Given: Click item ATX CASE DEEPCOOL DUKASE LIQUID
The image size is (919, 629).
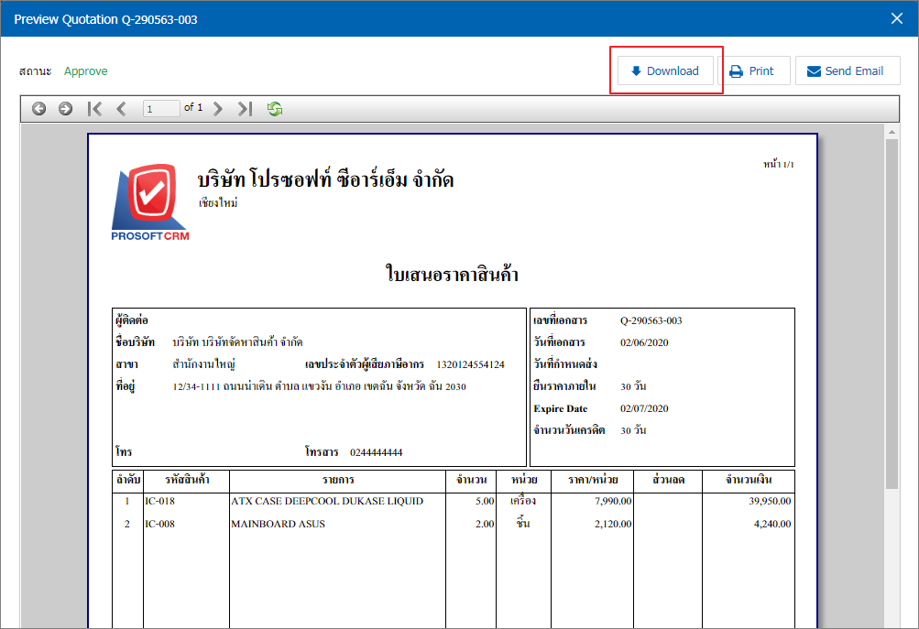Looking at the screenshot, I should tap(327, 501).
